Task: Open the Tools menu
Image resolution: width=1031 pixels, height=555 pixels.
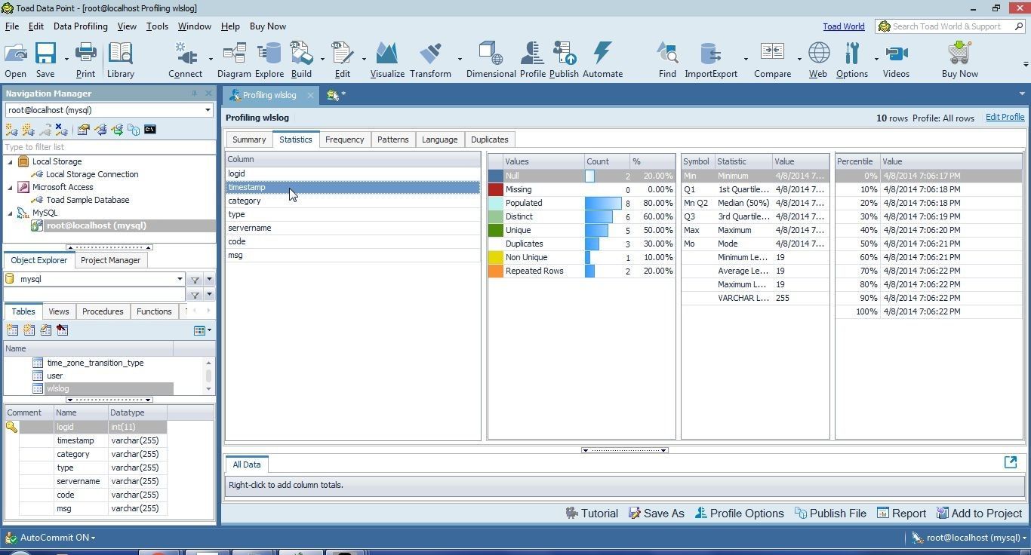Action: click(x=157, y=26)
